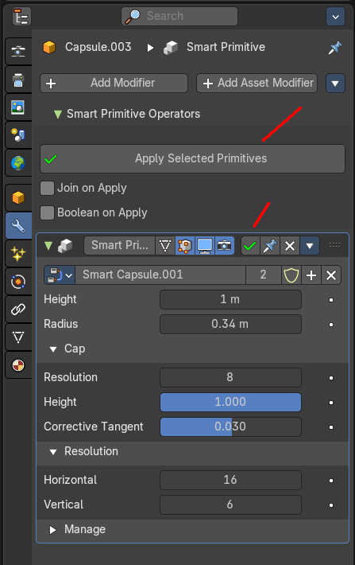Image resolution: width=355 pixels, height=565 pixels.
Task: Click the Add Asset Modifier button
Action: tap(257, 84)
